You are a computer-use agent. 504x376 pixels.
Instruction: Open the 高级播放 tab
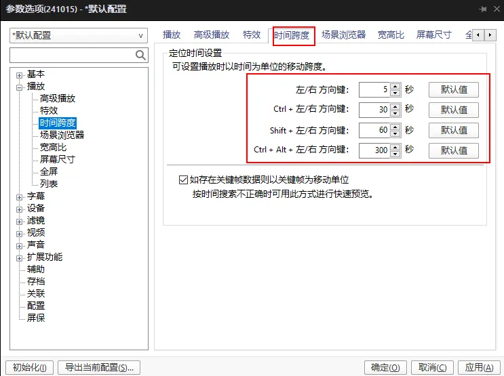[x=212, y=35]
